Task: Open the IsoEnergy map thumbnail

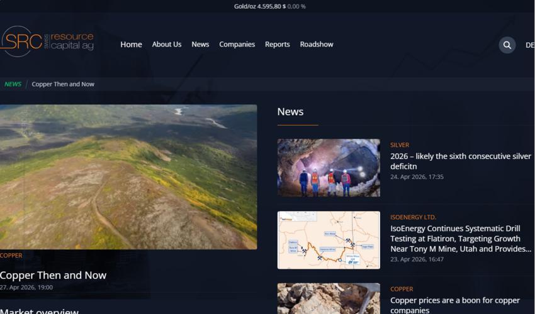Action: (x=329, y=240)
